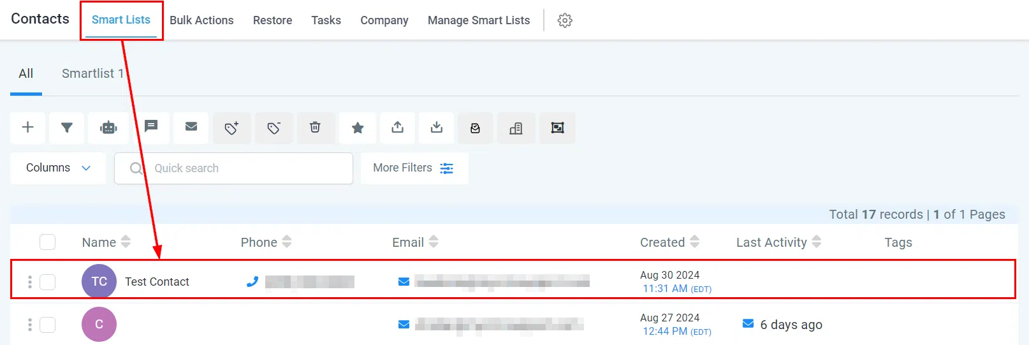Click the More Filters sliders icon
The width and height of the screenshot is (1029, 345).
tap(446, 168)
